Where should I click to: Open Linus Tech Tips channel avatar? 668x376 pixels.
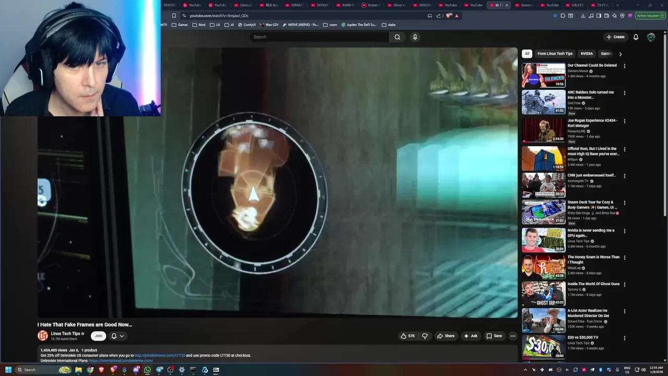43,336
